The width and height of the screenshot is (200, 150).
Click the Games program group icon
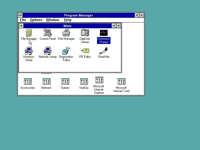click(65, 81)
